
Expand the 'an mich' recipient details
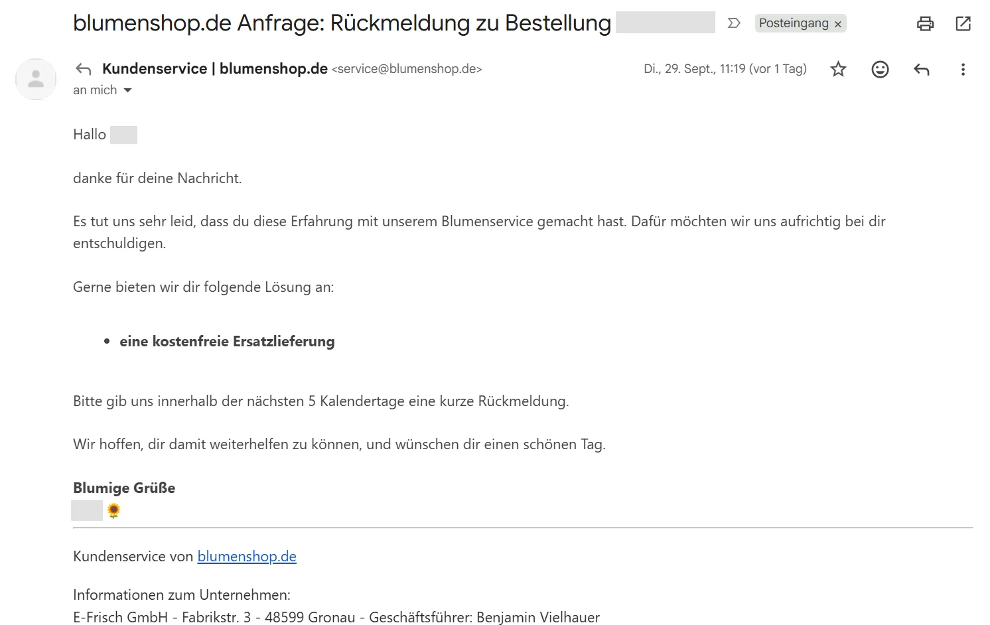(x=128, y=90)
